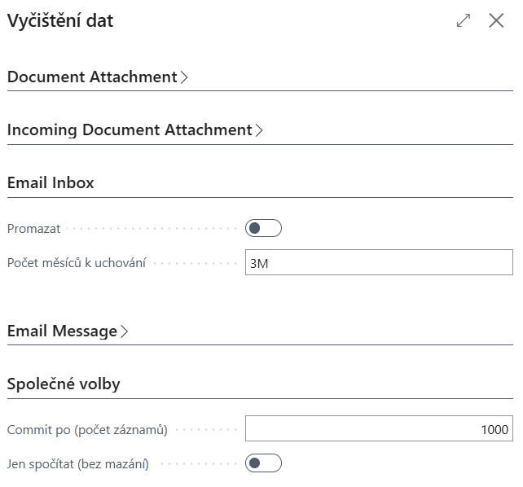Expand the Incoming Document Attachment section
This screenshot has height=487, width=523.
(134, 130)
